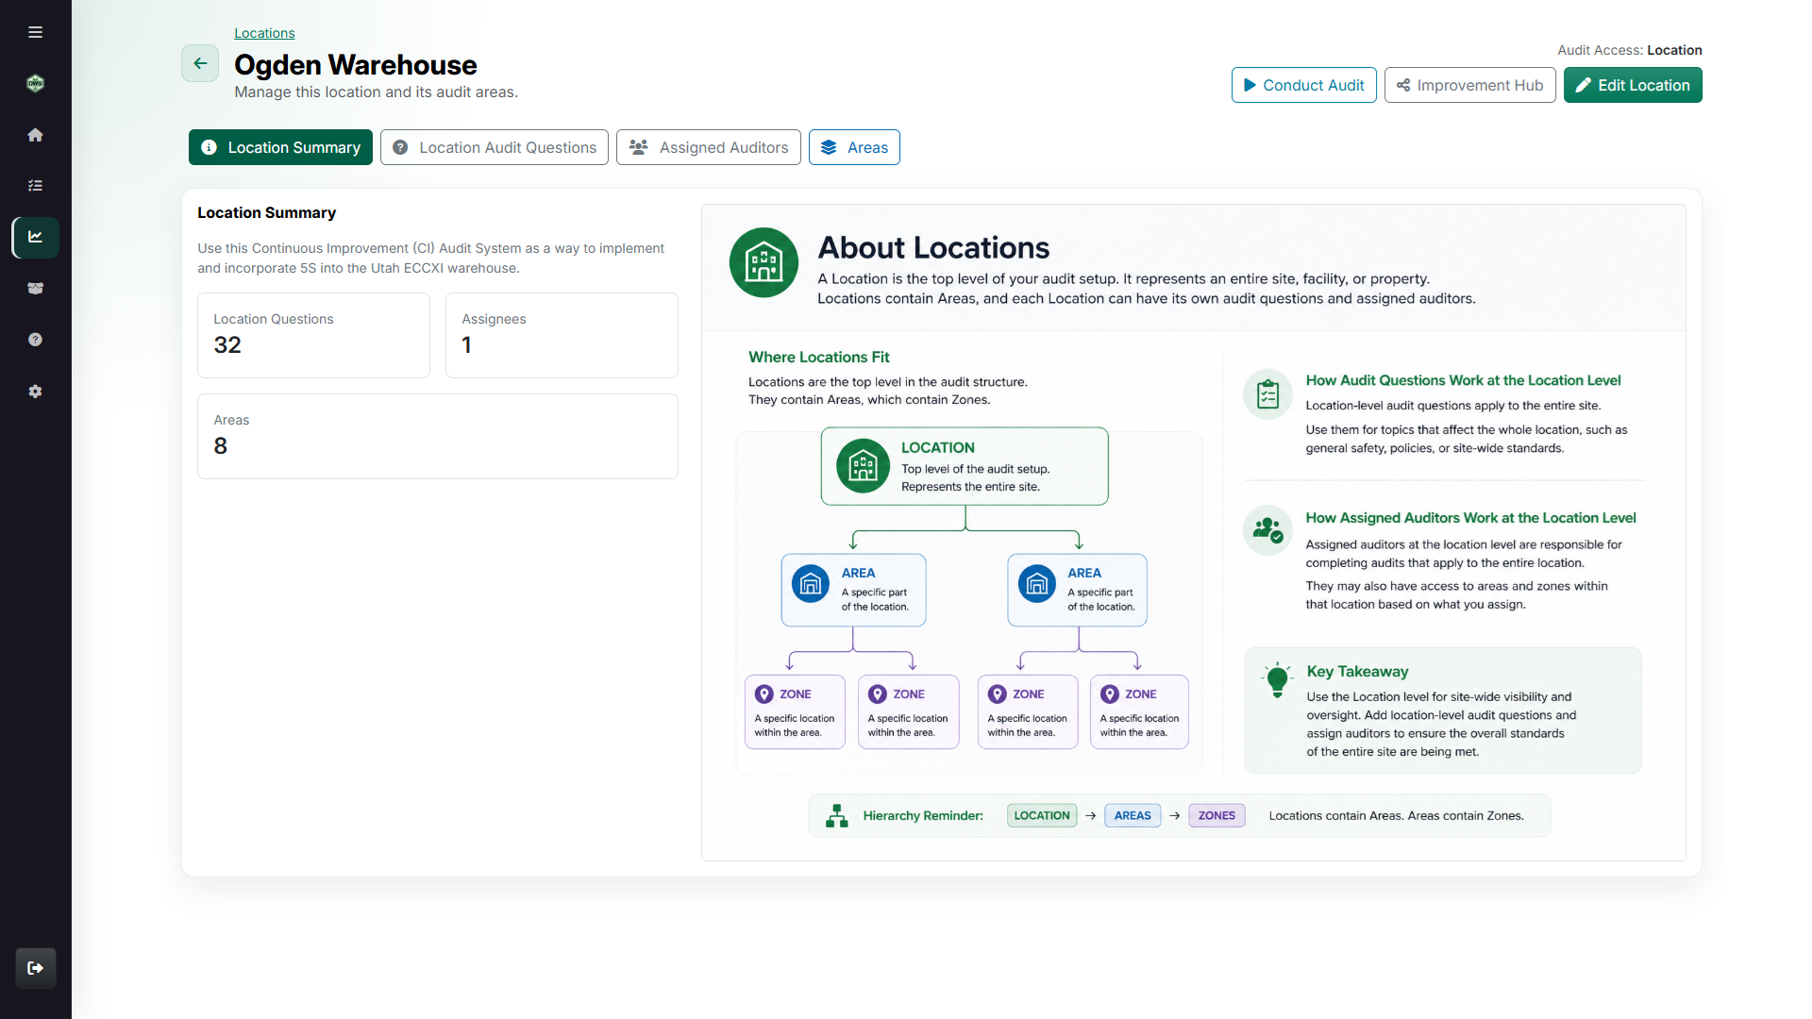Click the auditors icon beside Assigned Auditors heading

tap(1267, 530)
